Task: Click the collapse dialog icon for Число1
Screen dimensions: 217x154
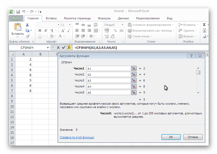Action: click(134, 68)
